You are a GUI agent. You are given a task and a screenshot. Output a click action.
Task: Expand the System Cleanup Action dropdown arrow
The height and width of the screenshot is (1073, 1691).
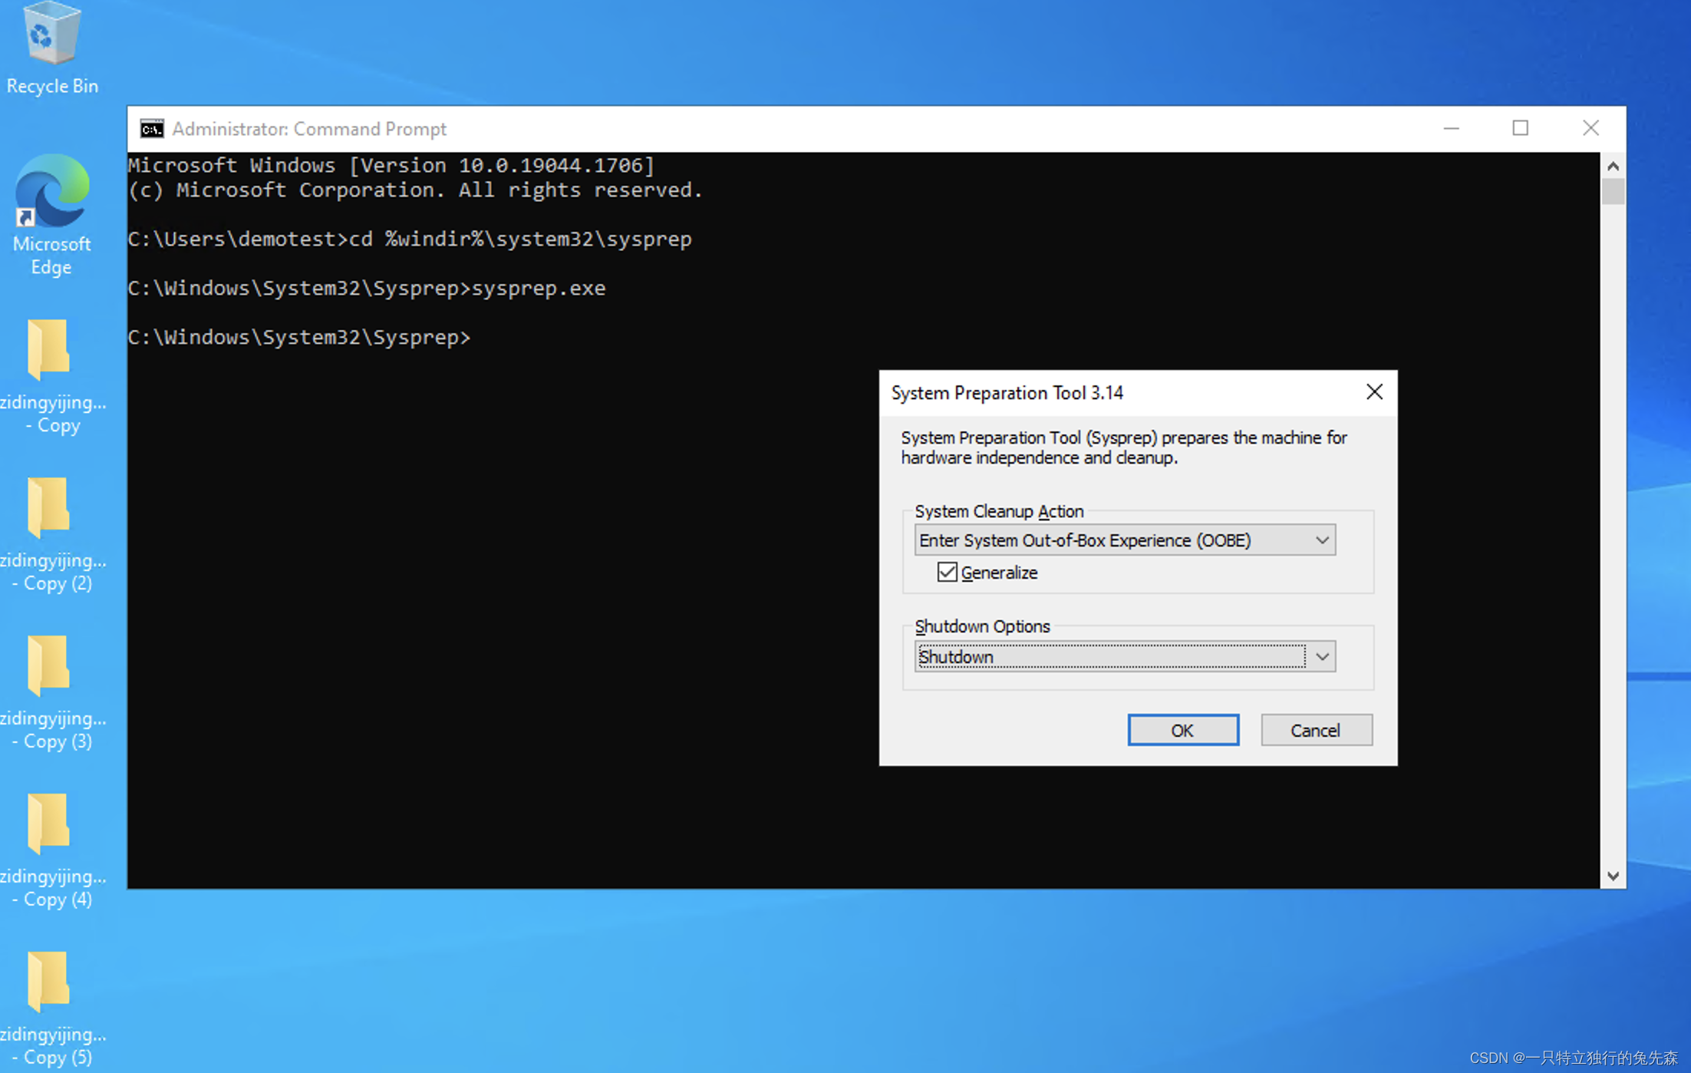pyautogui.click(x=1321, y=540)
